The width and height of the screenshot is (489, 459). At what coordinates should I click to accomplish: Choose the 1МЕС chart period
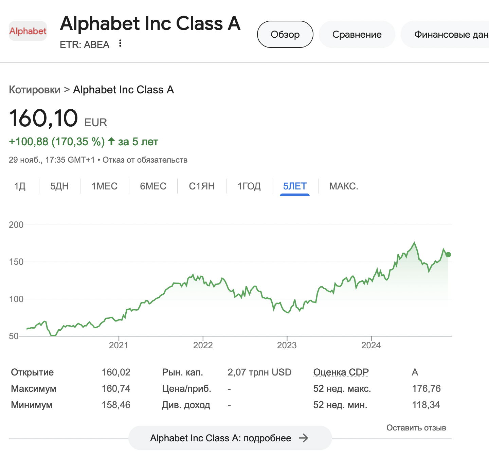[x=105, y=186]
